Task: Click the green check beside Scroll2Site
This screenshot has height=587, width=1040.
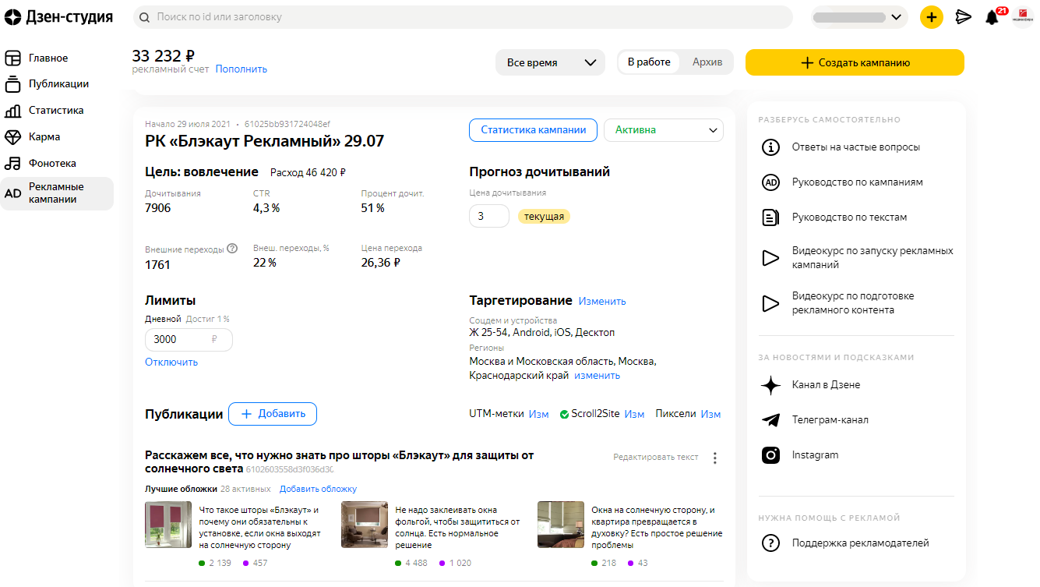Action: (x=565, y=415)
